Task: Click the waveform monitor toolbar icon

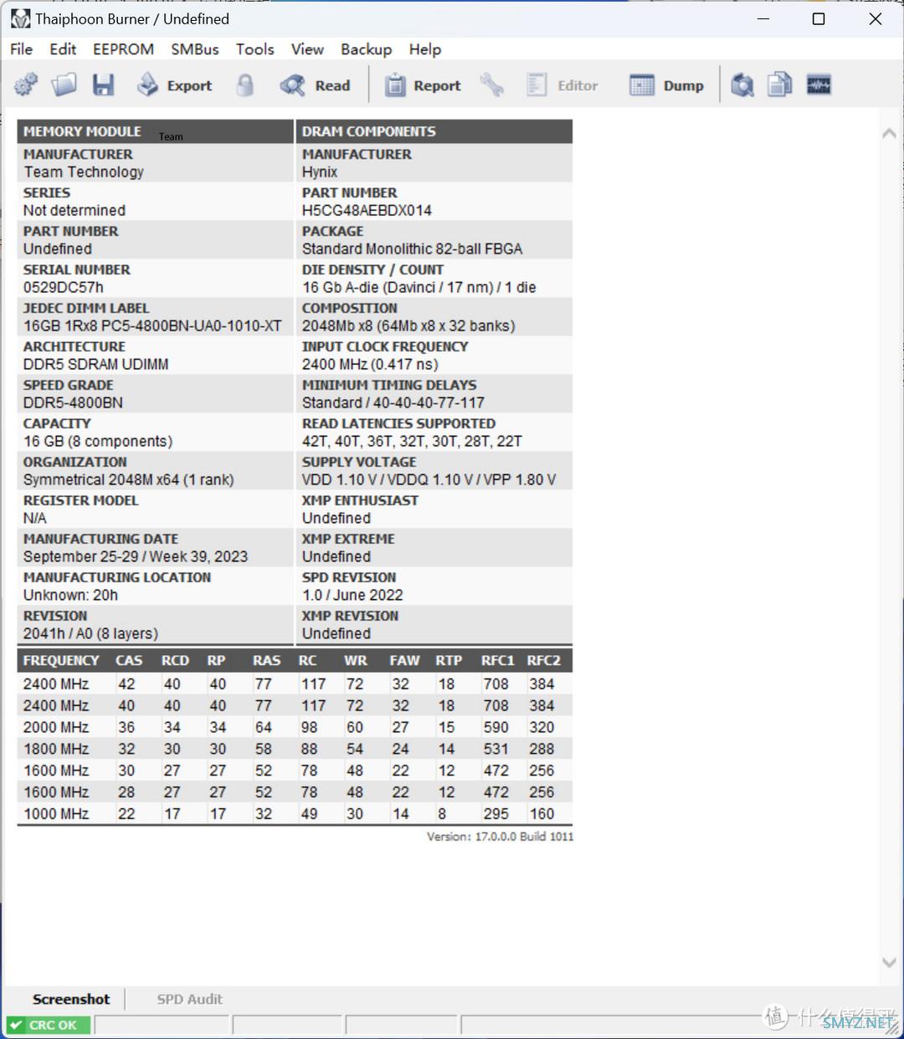Action: (819, 84)
